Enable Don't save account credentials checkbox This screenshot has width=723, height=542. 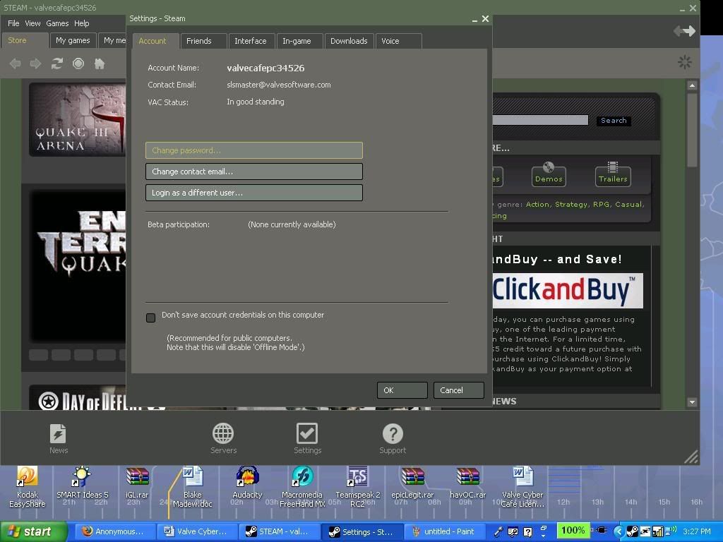(x=150, y=318)
